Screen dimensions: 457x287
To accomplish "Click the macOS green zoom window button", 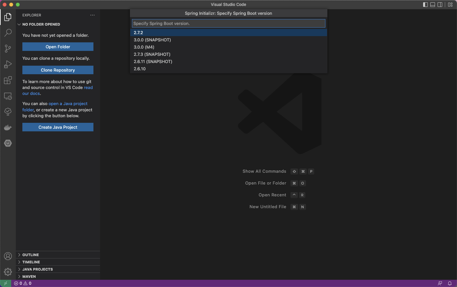I will pyautogui.click(x=18, y=5).
